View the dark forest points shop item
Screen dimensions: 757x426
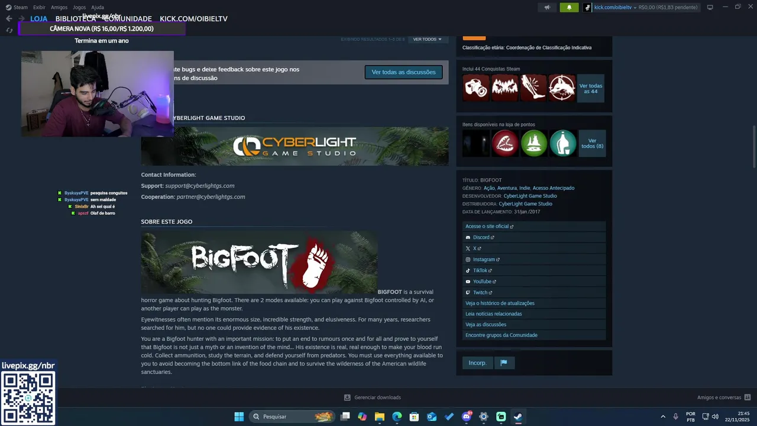tap(476, 143)
